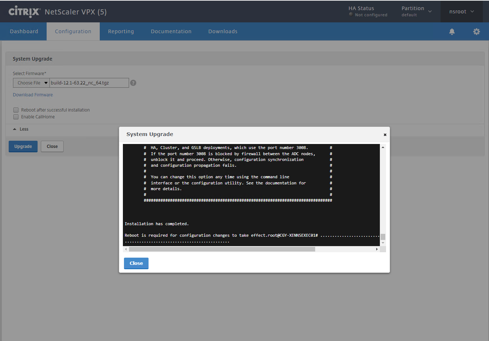
Task: Go to the Documentation tab
Action: click(x=171, y=31)
